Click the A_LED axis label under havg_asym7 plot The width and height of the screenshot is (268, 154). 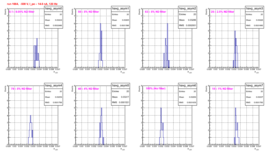coord(257,149)
